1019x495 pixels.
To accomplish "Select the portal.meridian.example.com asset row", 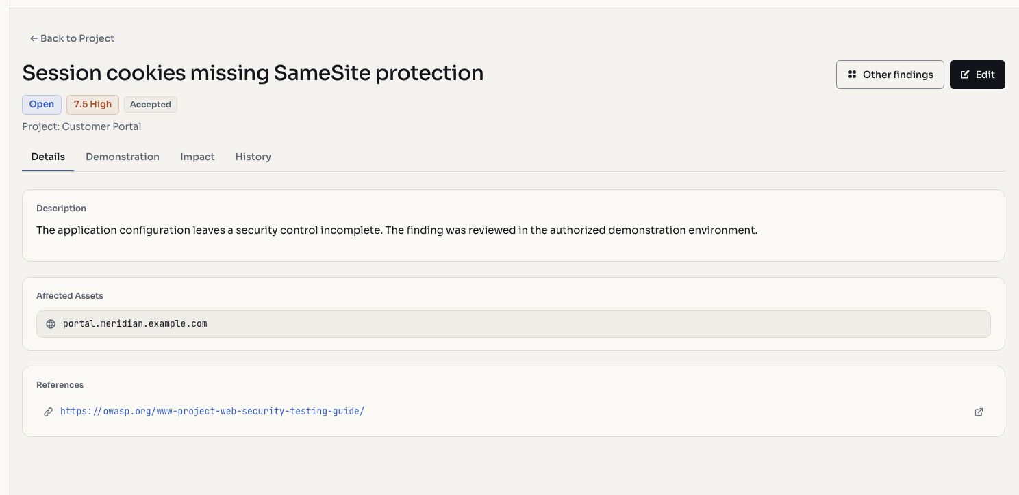I will 514,324.
